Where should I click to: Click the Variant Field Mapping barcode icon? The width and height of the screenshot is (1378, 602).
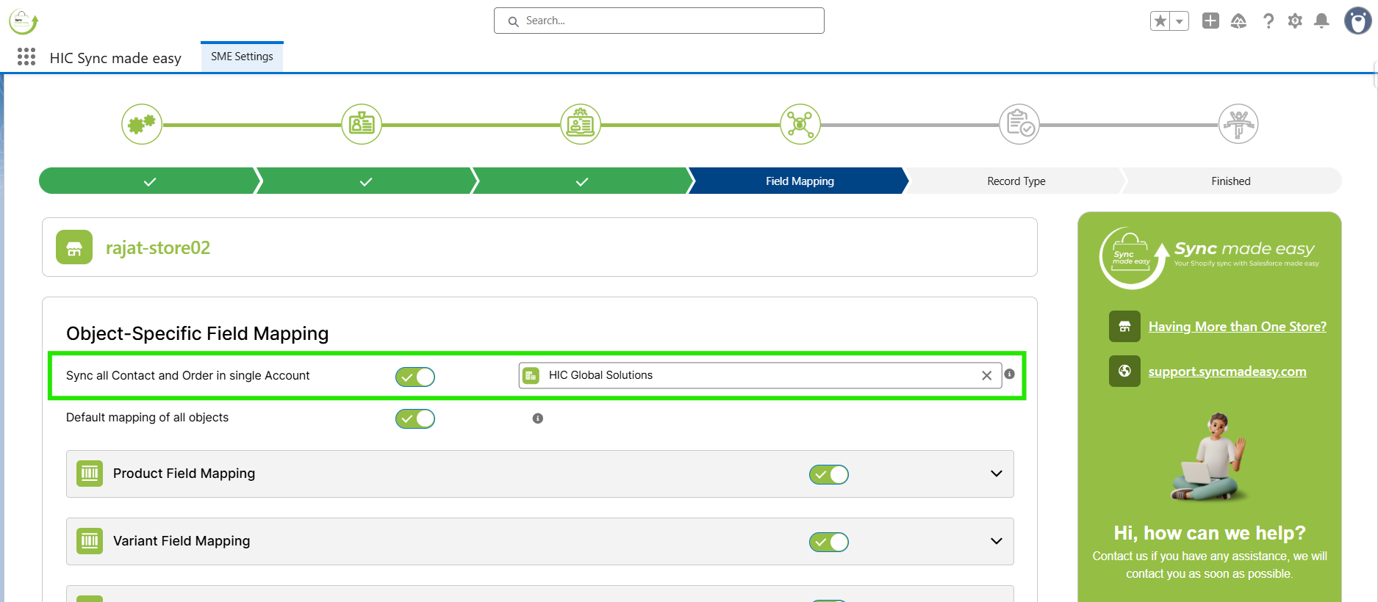coord(90,541)
